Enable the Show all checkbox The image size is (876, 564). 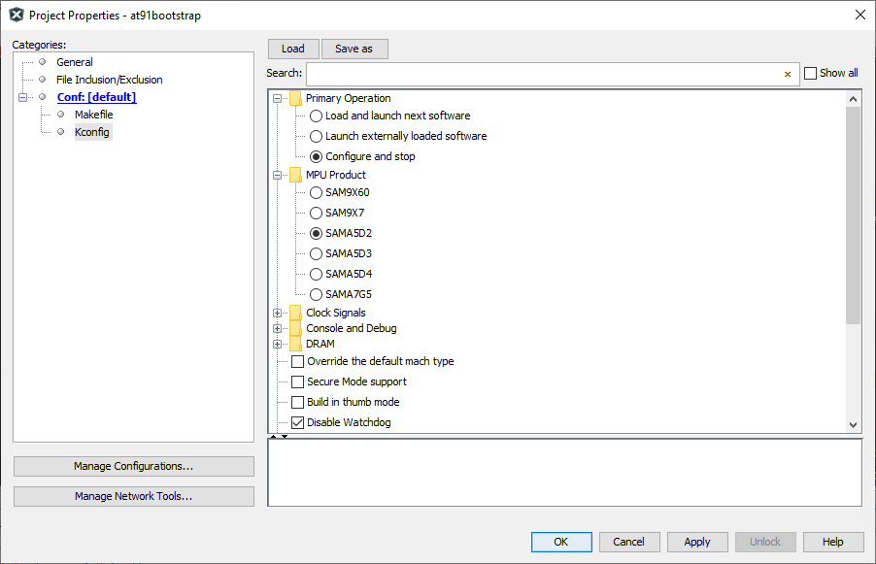[811, 74]
